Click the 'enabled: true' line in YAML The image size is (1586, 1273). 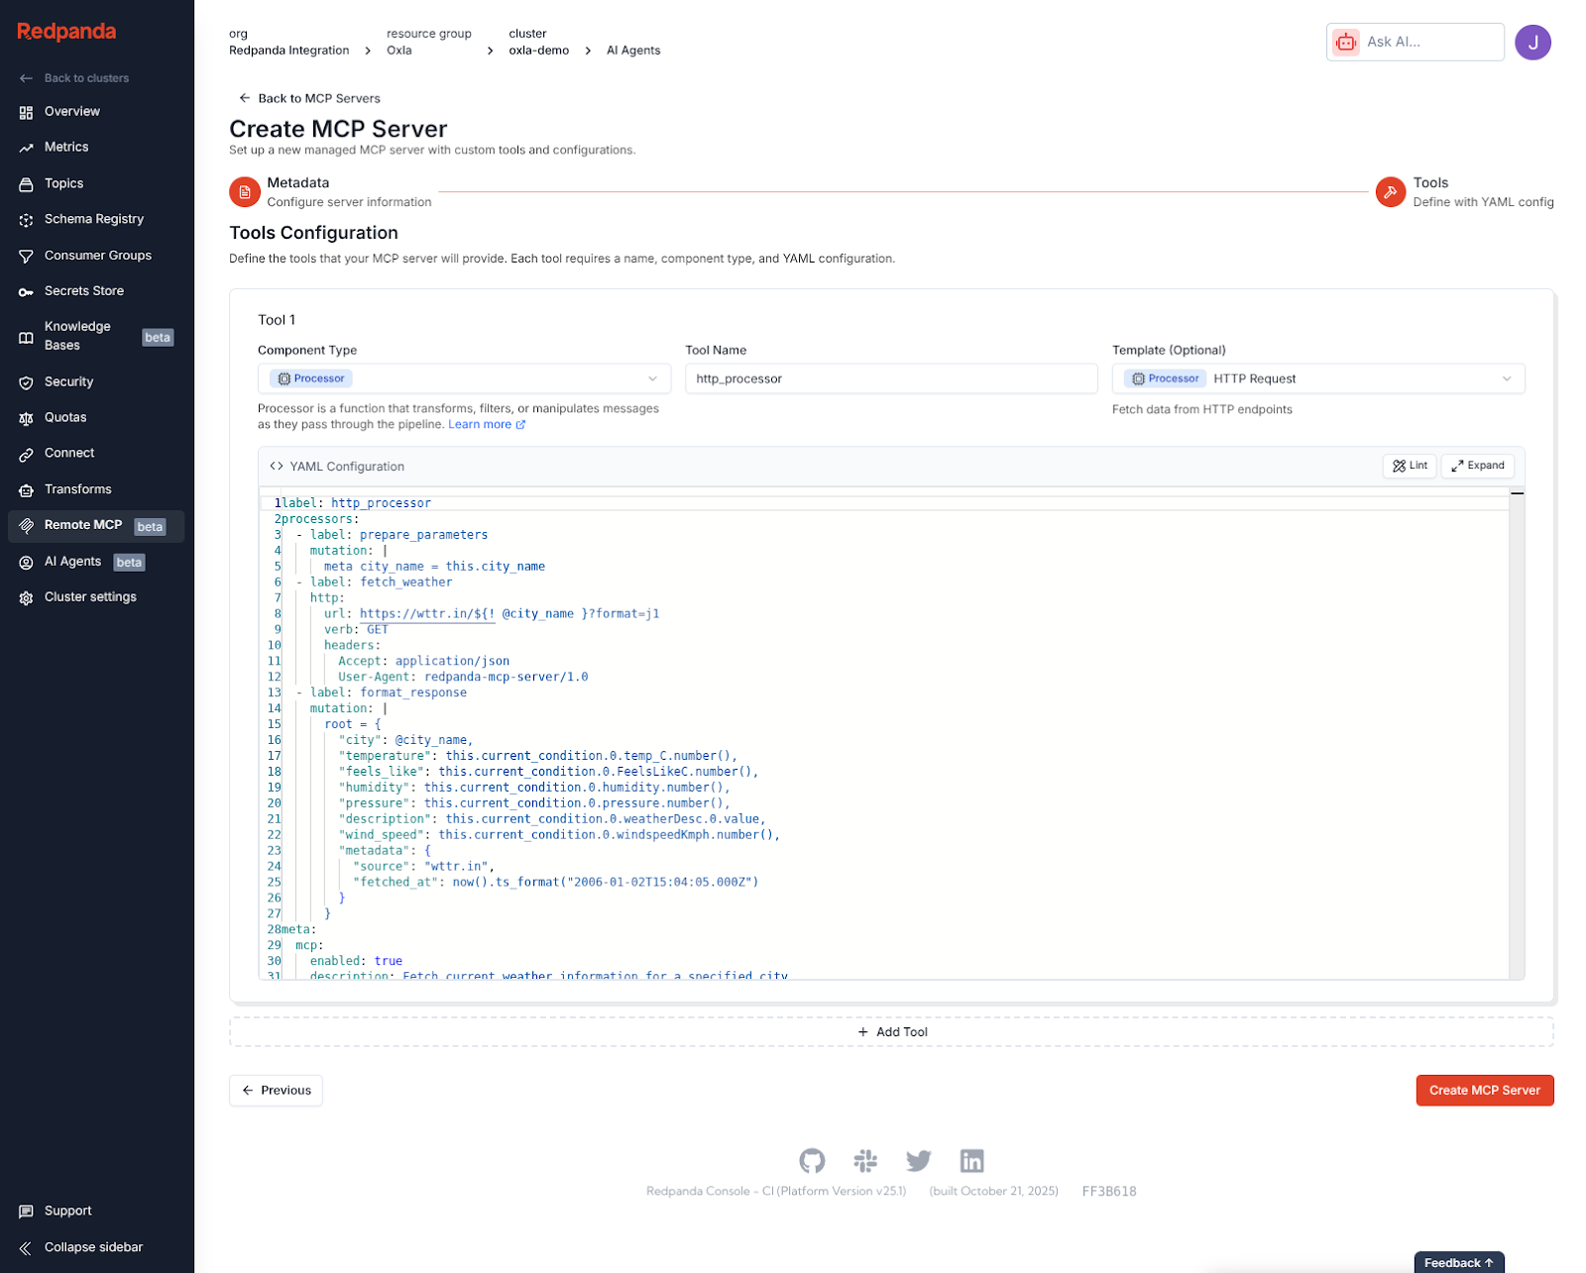click(x=356, y=961)
